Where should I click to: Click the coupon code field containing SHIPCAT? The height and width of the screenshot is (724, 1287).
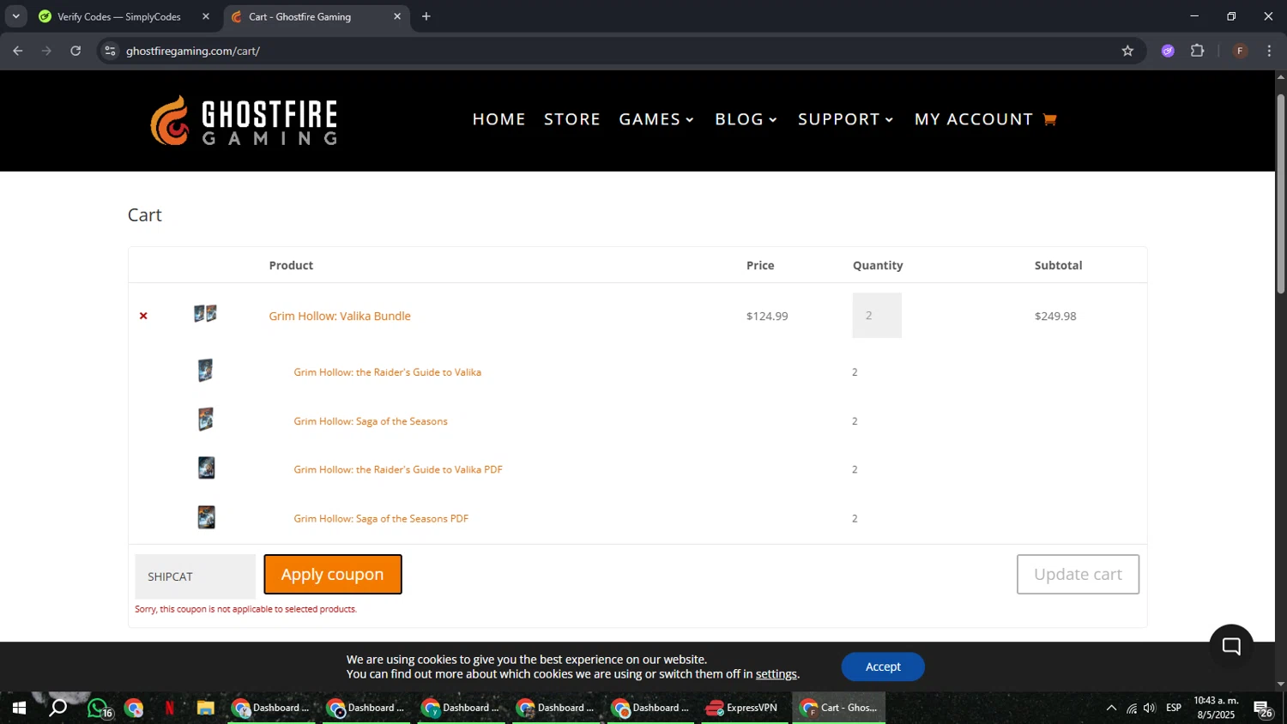196,576
